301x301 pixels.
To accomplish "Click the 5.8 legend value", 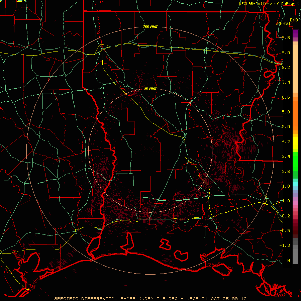I will pyautogui.click(x=286, y=112).
